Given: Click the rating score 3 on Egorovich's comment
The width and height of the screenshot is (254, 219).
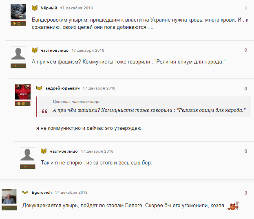Looking at the screenshot, I should click(246, 193).
